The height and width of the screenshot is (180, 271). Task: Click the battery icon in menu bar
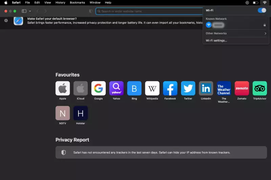256,3
